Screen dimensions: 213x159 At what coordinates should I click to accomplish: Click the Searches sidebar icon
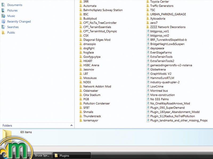3,27
